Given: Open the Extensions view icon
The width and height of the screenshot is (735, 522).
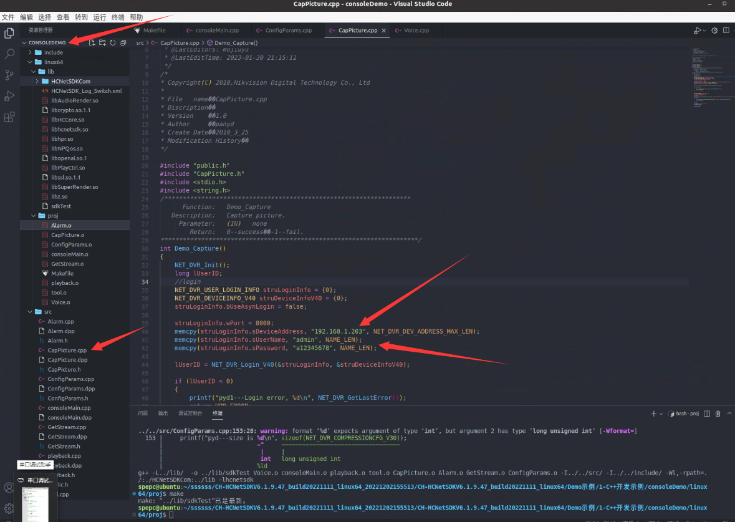Looking at the screenshot, I should pyautogui.click(x=9, y=117).
